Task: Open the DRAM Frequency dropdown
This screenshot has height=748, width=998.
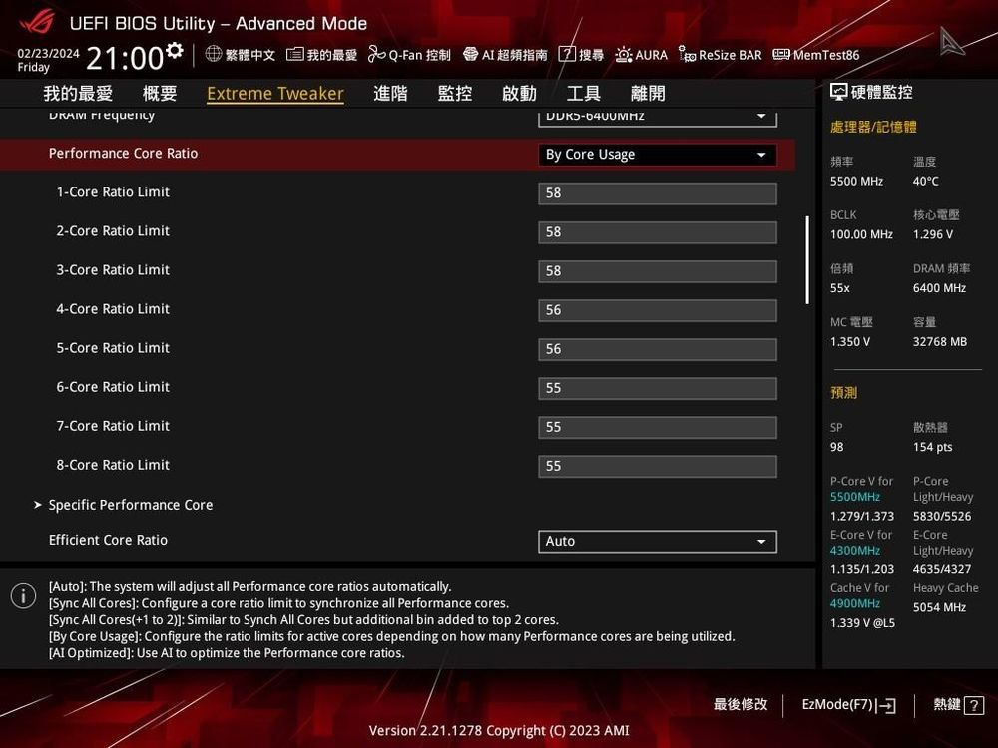Action: tap(657, 116)
